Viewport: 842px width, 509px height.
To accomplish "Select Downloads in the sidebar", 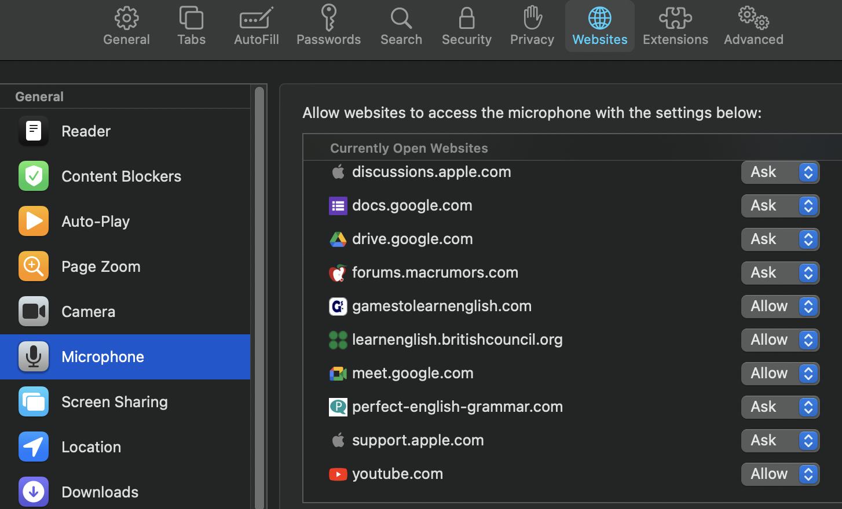I will (x=100, y=492).
